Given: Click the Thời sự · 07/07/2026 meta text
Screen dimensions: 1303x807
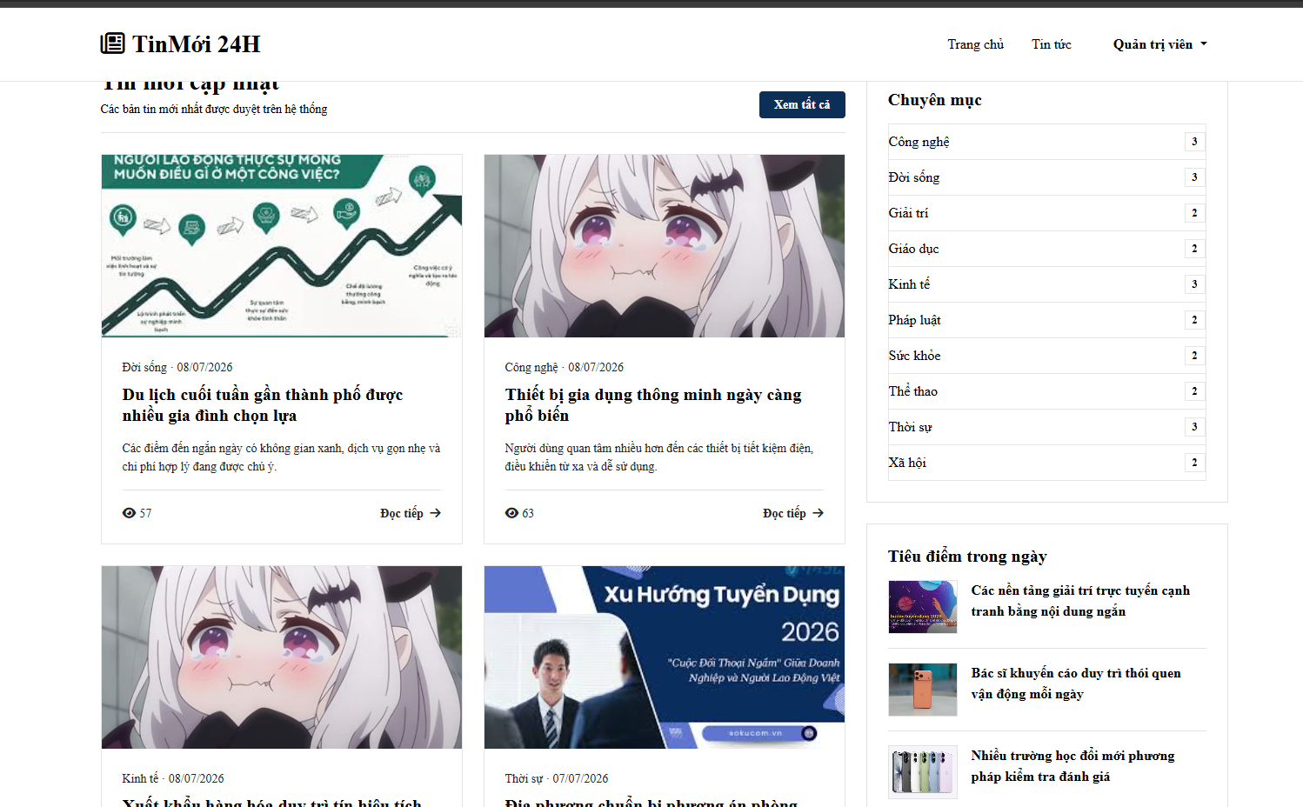Looking at the screenshot, I should tap(557, 778).
